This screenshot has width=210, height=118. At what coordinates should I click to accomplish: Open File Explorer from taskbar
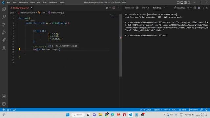point(100,115)
